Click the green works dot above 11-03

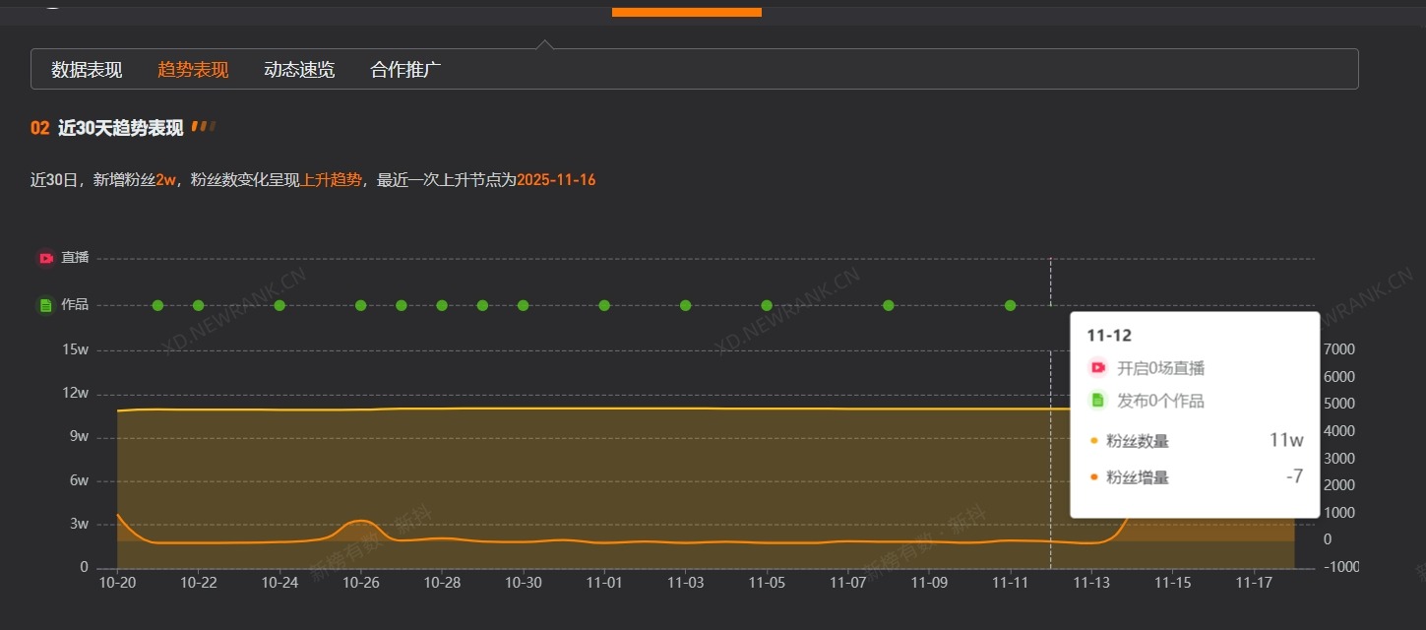click(x=685, y=305)
